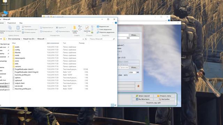The height and width of the screenshot is (125, 223).
Task: Click the Запрос версий button
Action: (143, 96)
